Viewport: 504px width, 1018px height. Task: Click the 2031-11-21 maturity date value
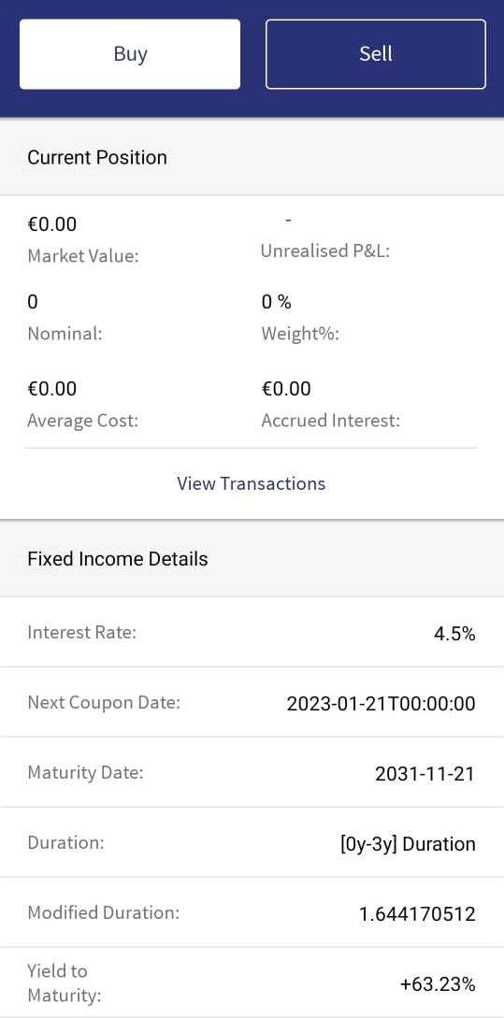425,774
